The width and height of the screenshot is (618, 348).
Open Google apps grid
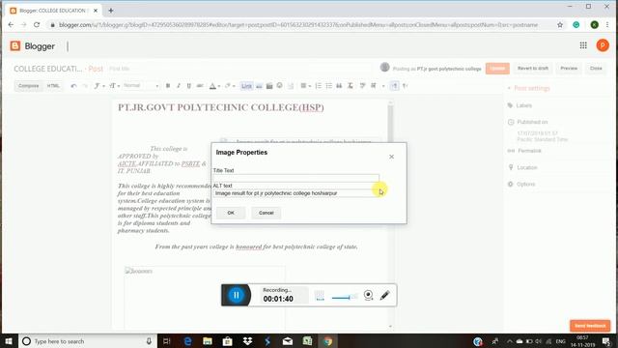[x=583, y=45]
